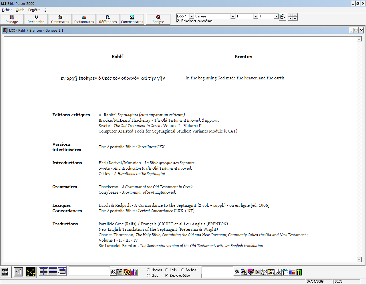Image resolution: width=366 pixels, height=285 pixels.
Task: Click the bottom-right down arrow stepper
Action: tap(295, 19)
